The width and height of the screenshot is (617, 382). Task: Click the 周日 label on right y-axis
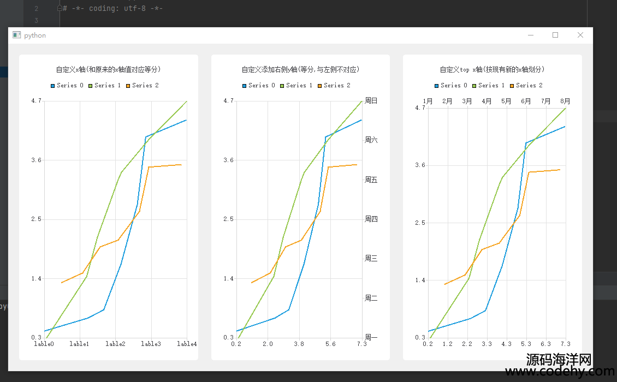371,101
